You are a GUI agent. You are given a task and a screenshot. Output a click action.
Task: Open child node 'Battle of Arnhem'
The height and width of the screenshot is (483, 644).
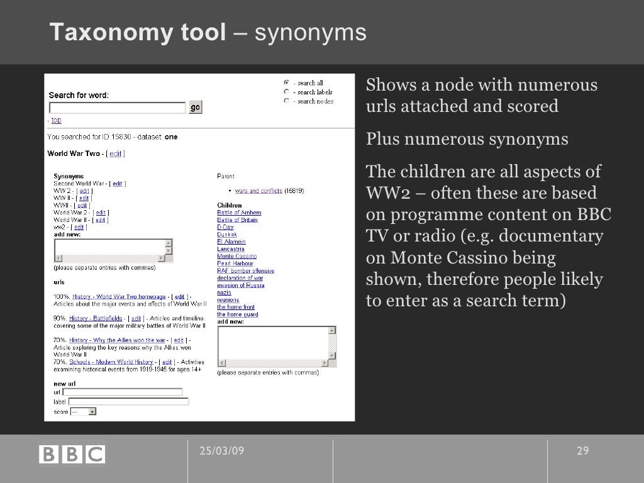pos(239,213)
